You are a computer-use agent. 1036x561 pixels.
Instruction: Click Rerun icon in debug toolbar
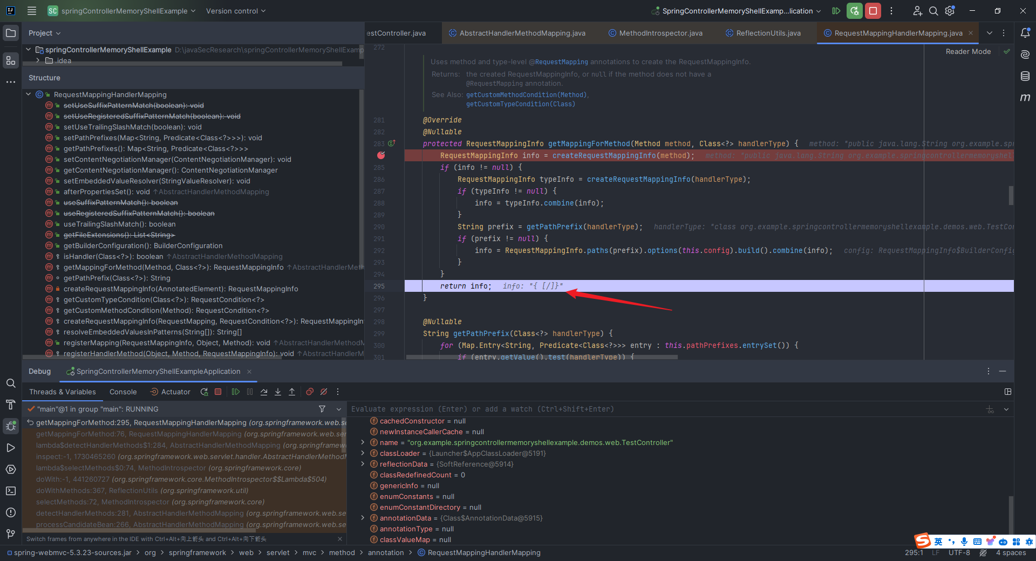pyautogui.click(x=204, y=392)
